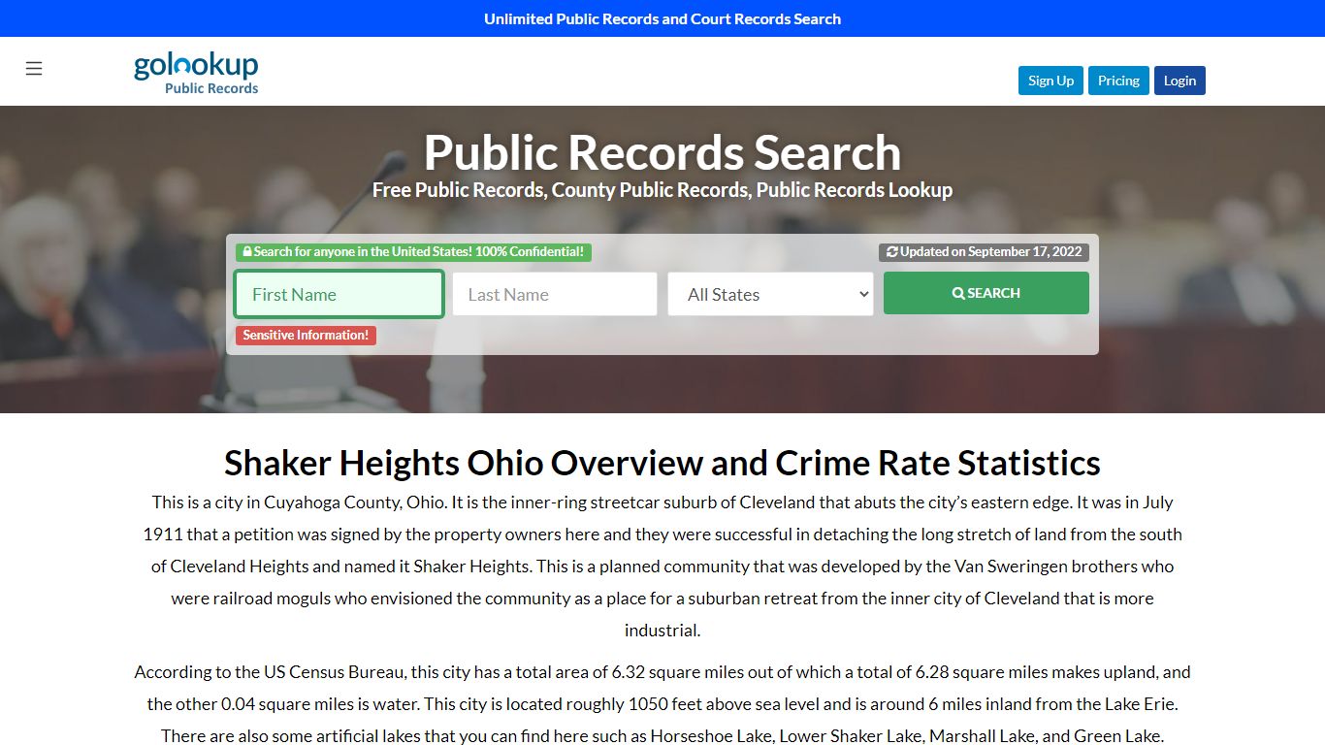Click the paragraph starting 'This is a city'
1325x745 pixels.
(x=662, y=567)
